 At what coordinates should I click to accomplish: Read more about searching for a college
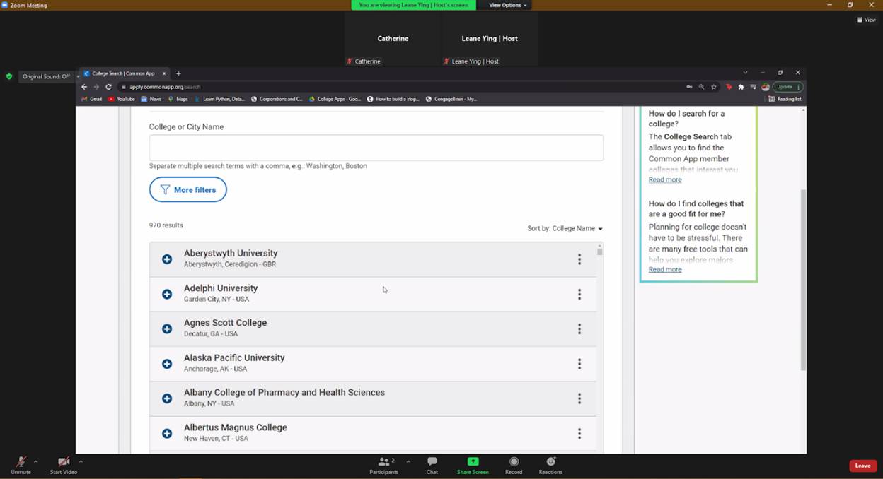point(665,179)
